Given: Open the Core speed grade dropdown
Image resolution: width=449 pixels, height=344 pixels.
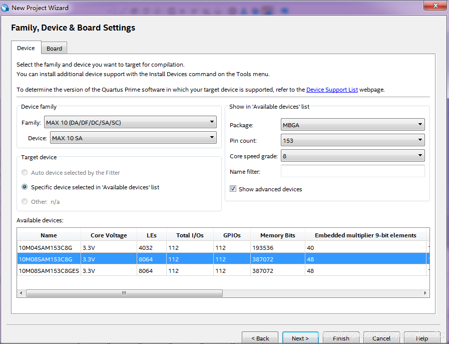Looking at the screenshot, I should (352, 156).
